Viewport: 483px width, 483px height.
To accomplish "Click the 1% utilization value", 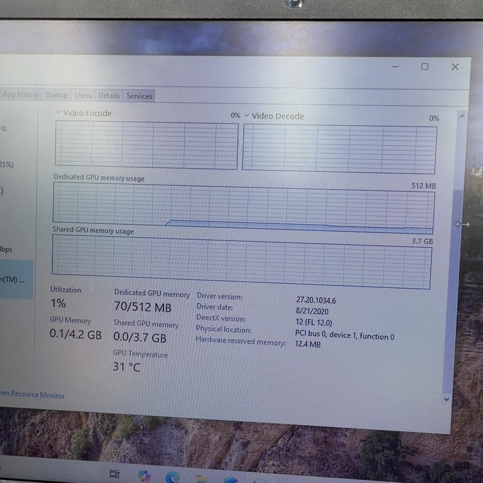I will (58, 303).
